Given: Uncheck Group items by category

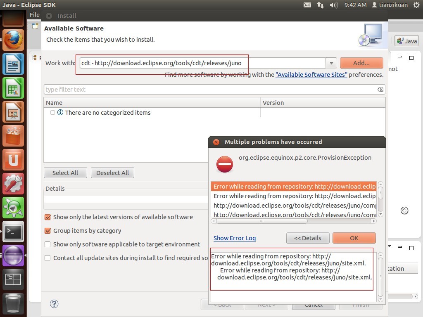Looking at the screenshot, I should point(48,231).
